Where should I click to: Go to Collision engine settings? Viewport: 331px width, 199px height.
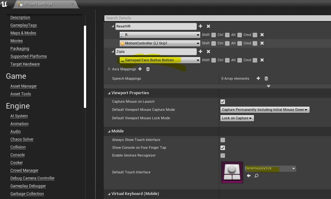tap(18, 147)
